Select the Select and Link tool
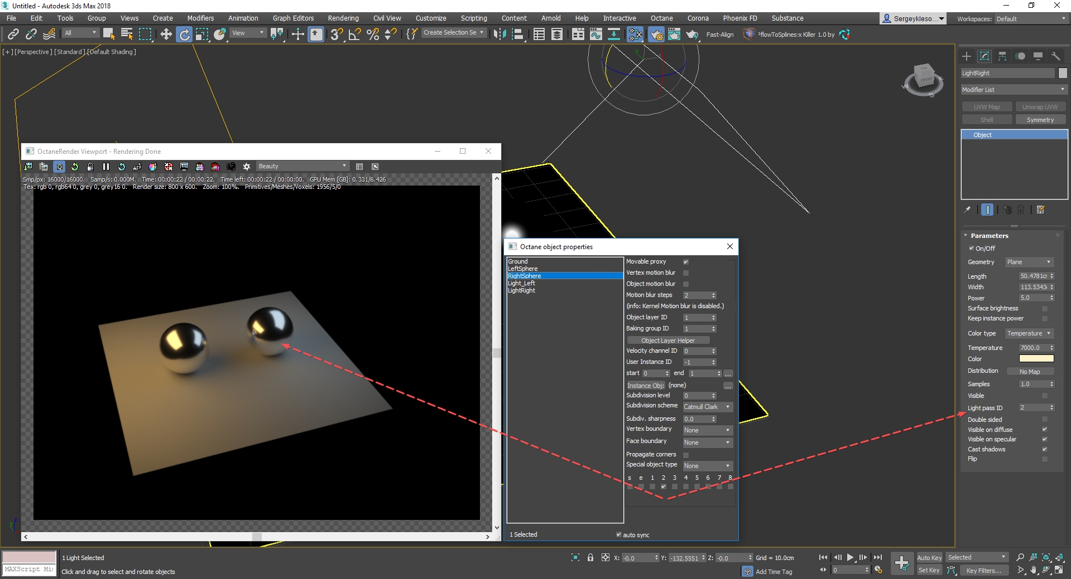 tap(13, 35)
